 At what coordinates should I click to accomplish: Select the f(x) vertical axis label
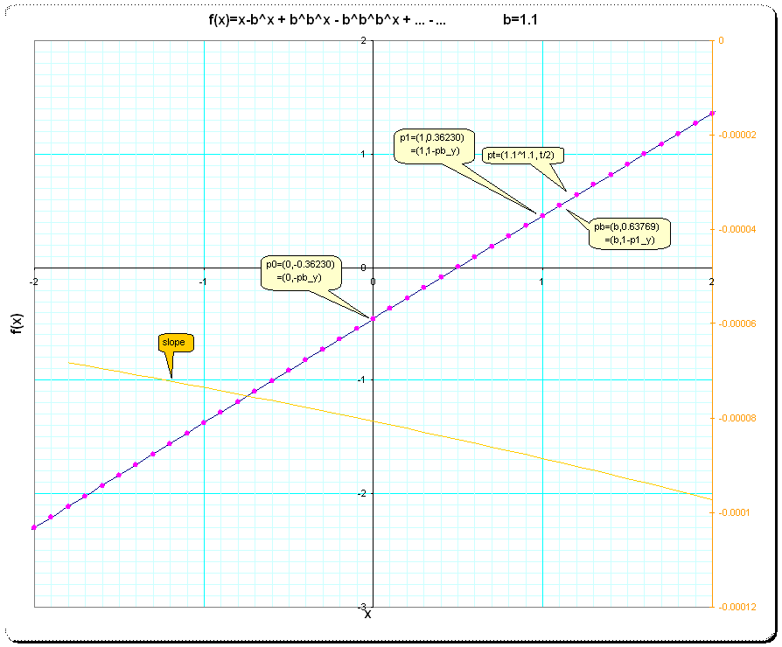click(x=15, y=324)
